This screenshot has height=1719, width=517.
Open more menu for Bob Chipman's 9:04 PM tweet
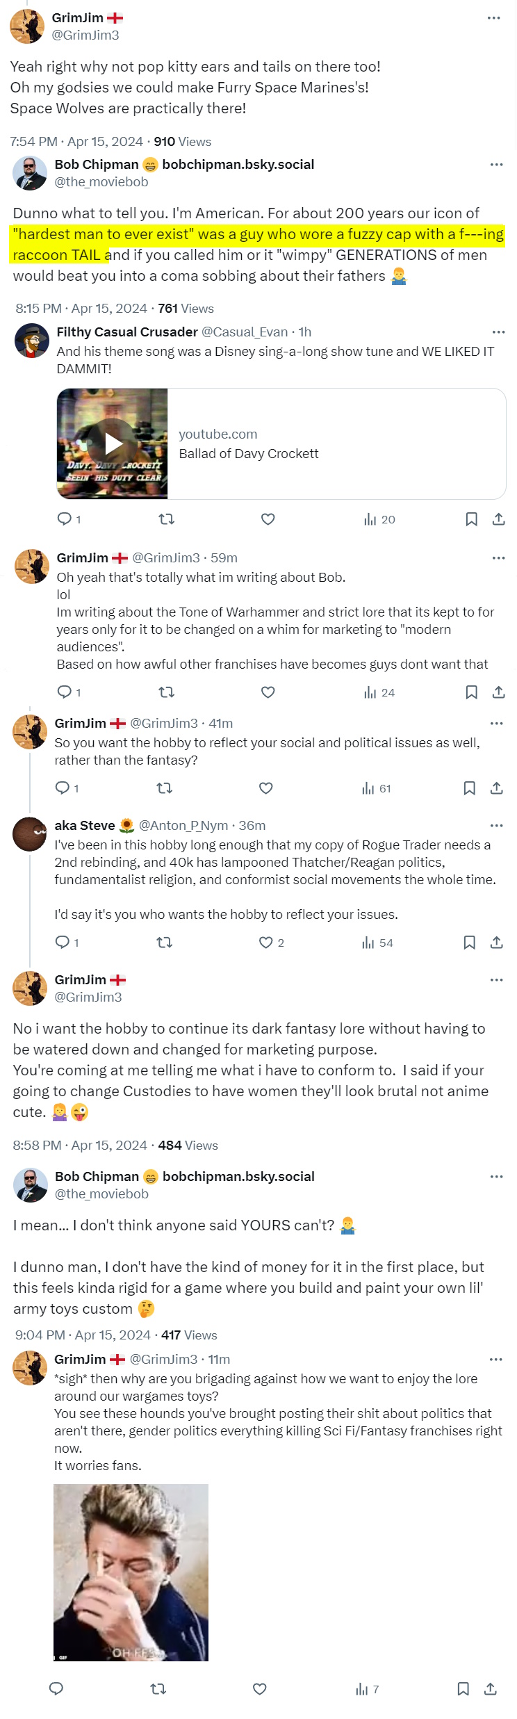click(x=496, y=1177)
